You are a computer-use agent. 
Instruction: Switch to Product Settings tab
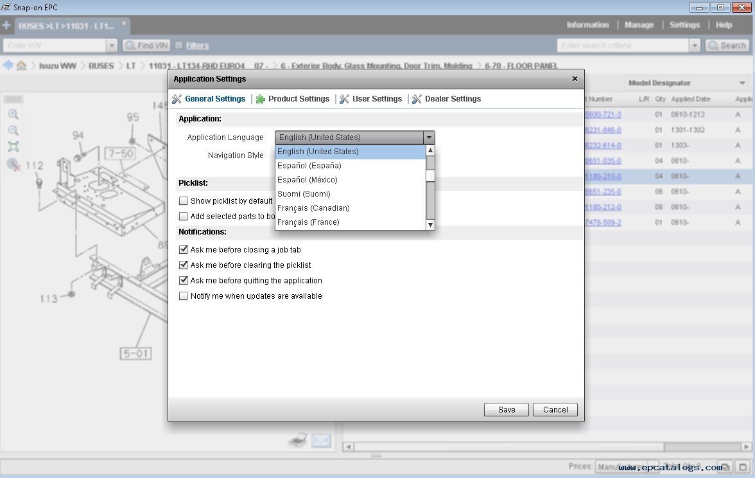(x=293, y=99)
